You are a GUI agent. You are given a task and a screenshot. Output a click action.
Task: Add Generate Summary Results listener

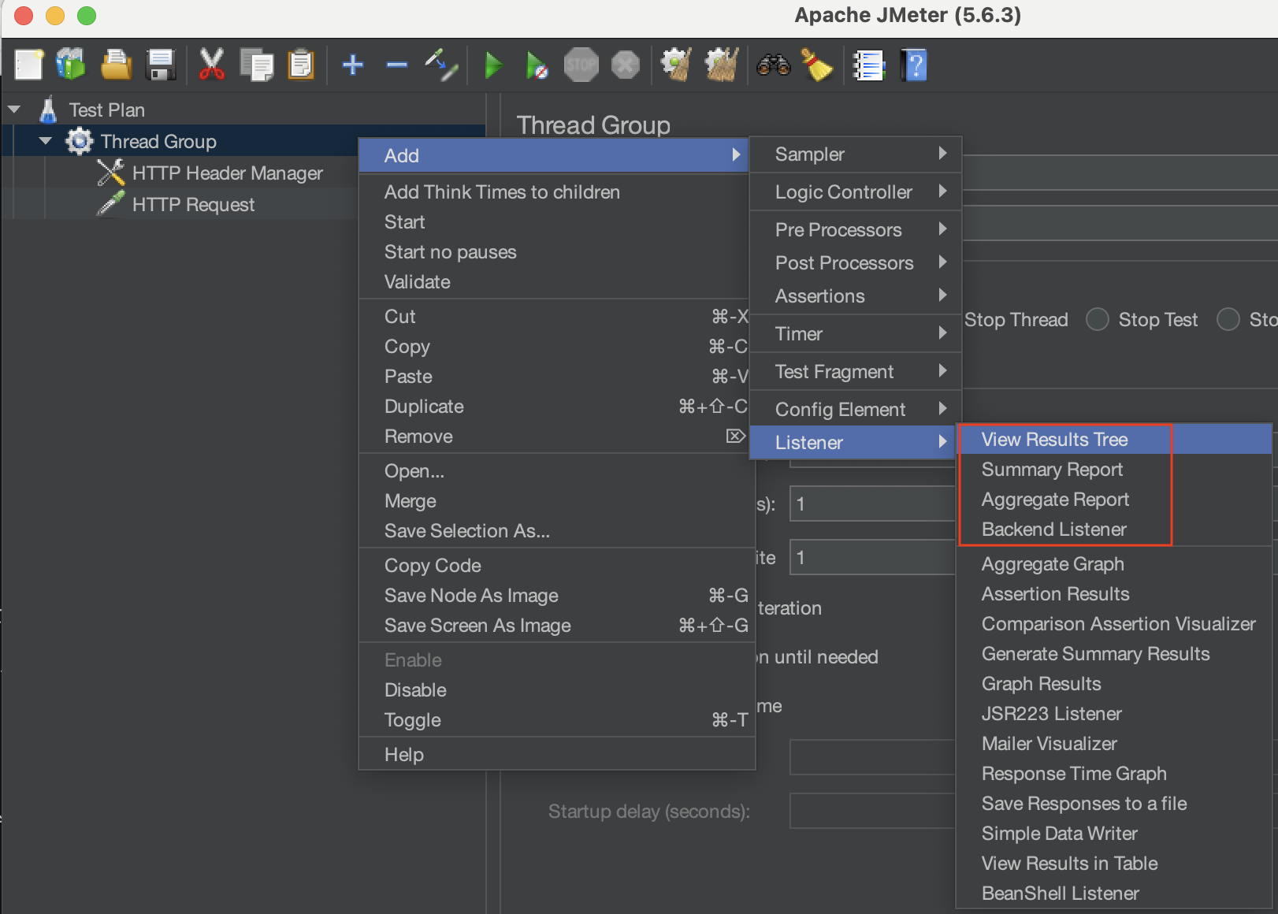[x=1114, y=654]
